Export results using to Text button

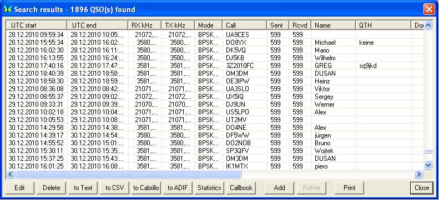pos(83,188)
